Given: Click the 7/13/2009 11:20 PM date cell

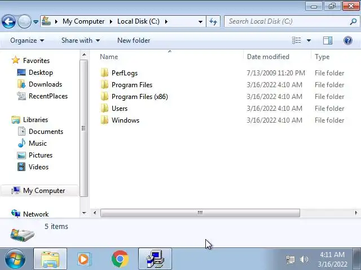Looking at the screenshot, I should [x=276, y=73].
